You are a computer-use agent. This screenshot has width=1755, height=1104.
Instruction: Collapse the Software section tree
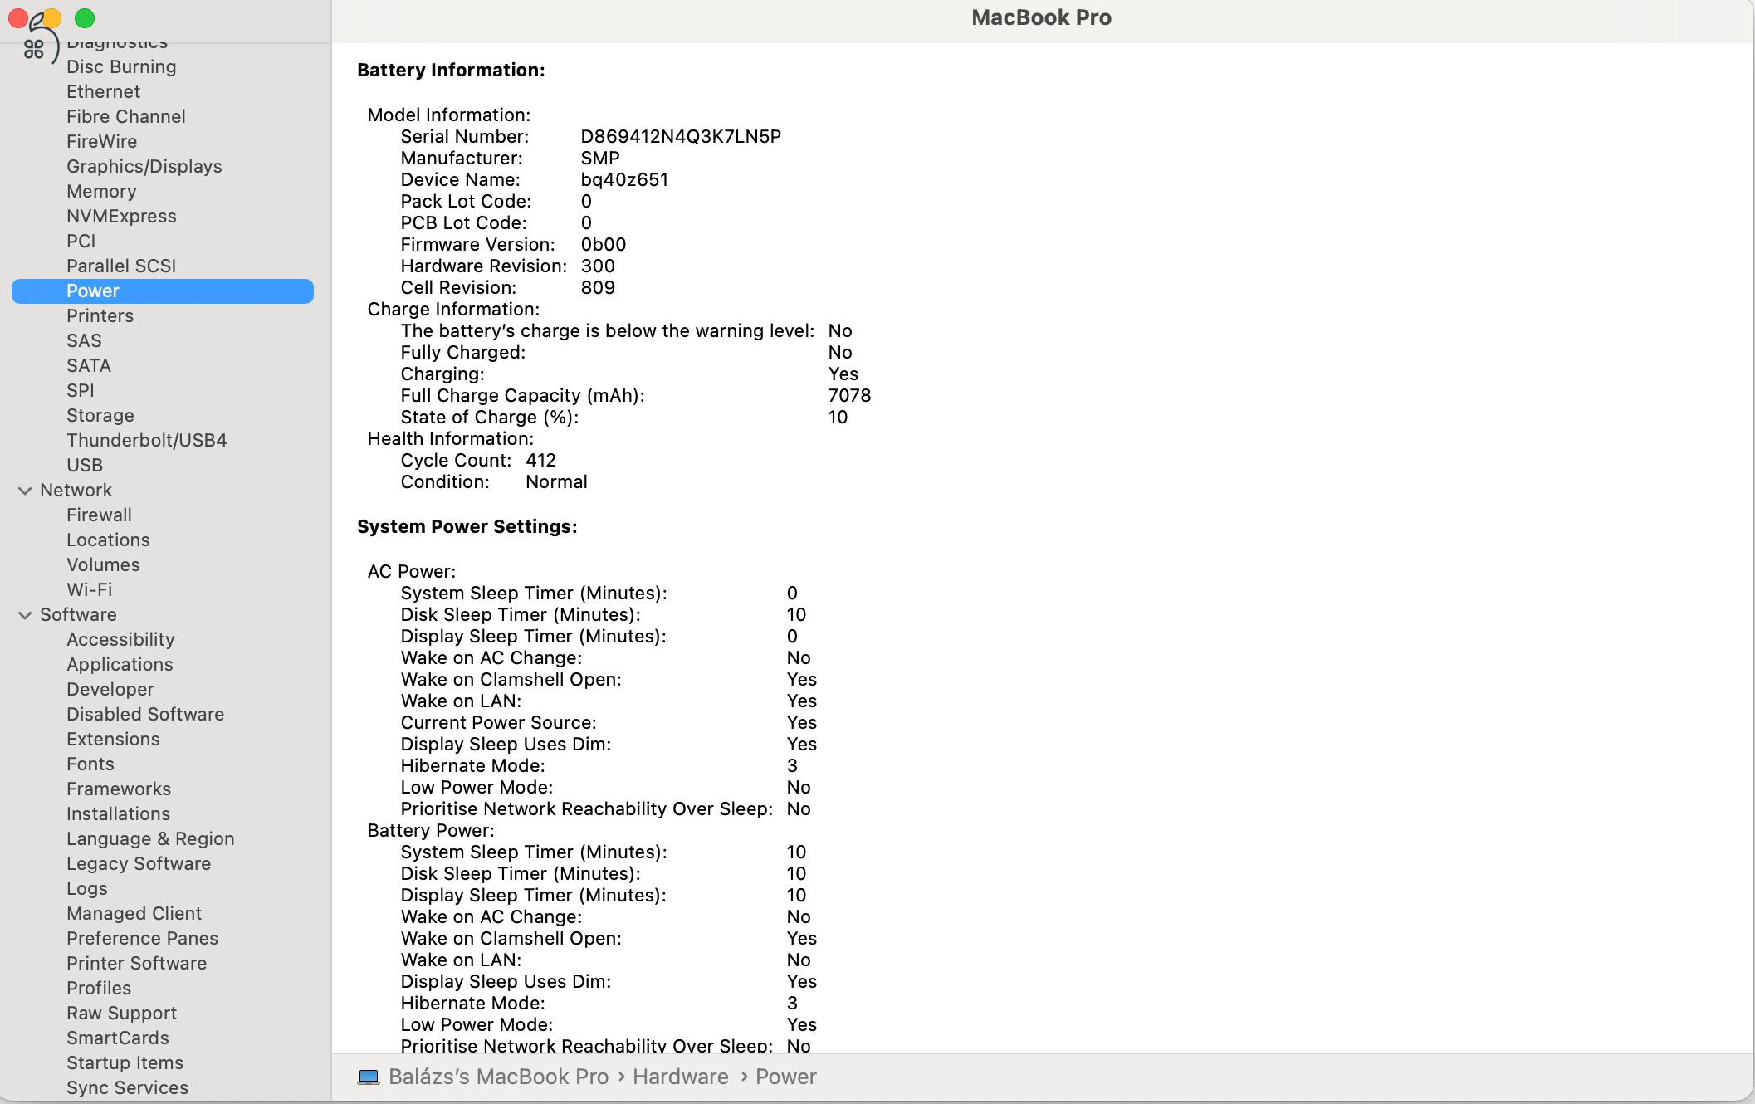click(x=26, y=614)
